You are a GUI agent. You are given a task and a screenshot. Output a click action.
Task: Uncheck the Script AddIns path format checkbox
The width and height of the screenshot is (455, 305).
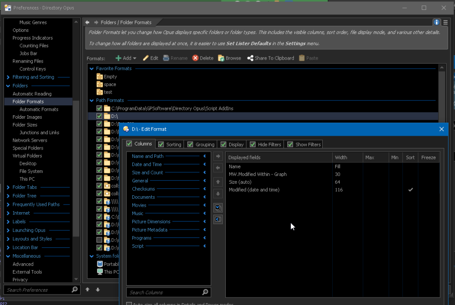click(x=99, y=108)
